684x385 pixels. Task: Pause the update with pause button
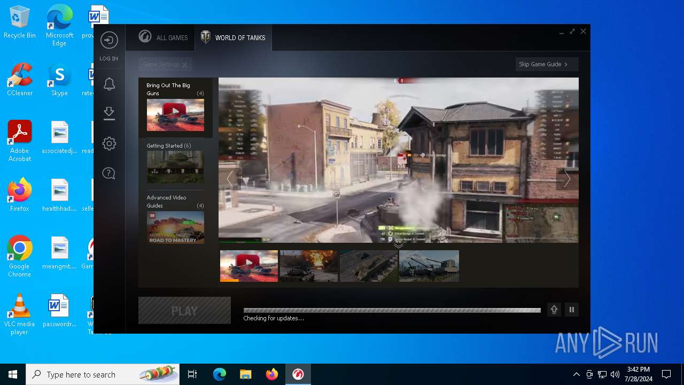click(572, 310)
